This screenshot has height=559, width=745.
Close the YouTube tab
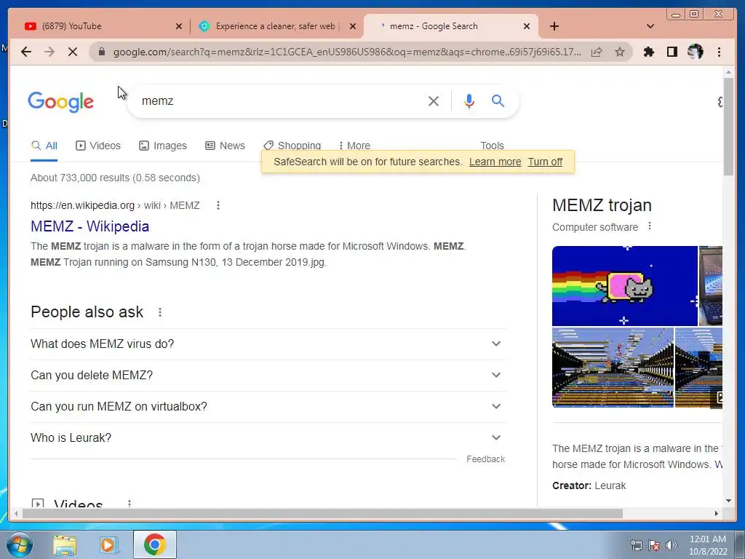179,26
